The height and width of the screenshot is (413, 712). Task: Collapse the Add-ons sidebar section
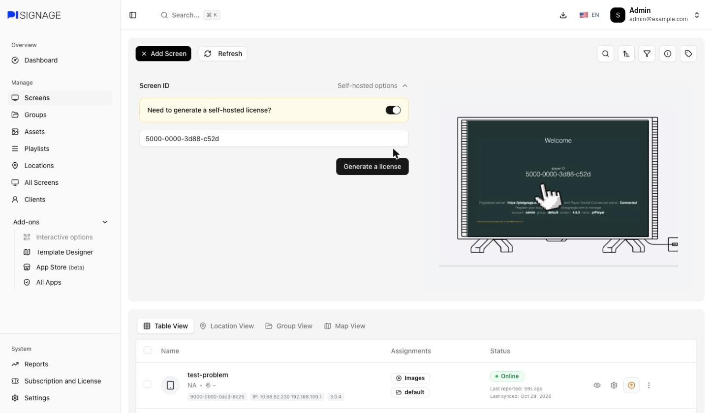(60, 222)
